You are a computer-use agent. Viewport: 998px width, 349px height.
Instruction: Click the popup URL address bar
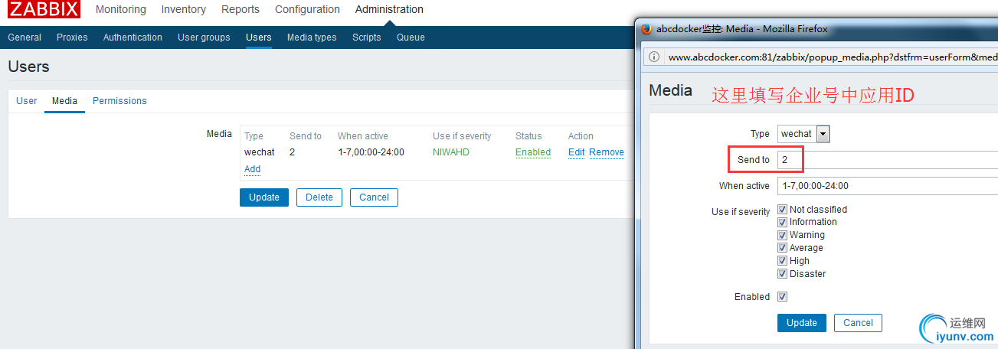pos(833,57)
